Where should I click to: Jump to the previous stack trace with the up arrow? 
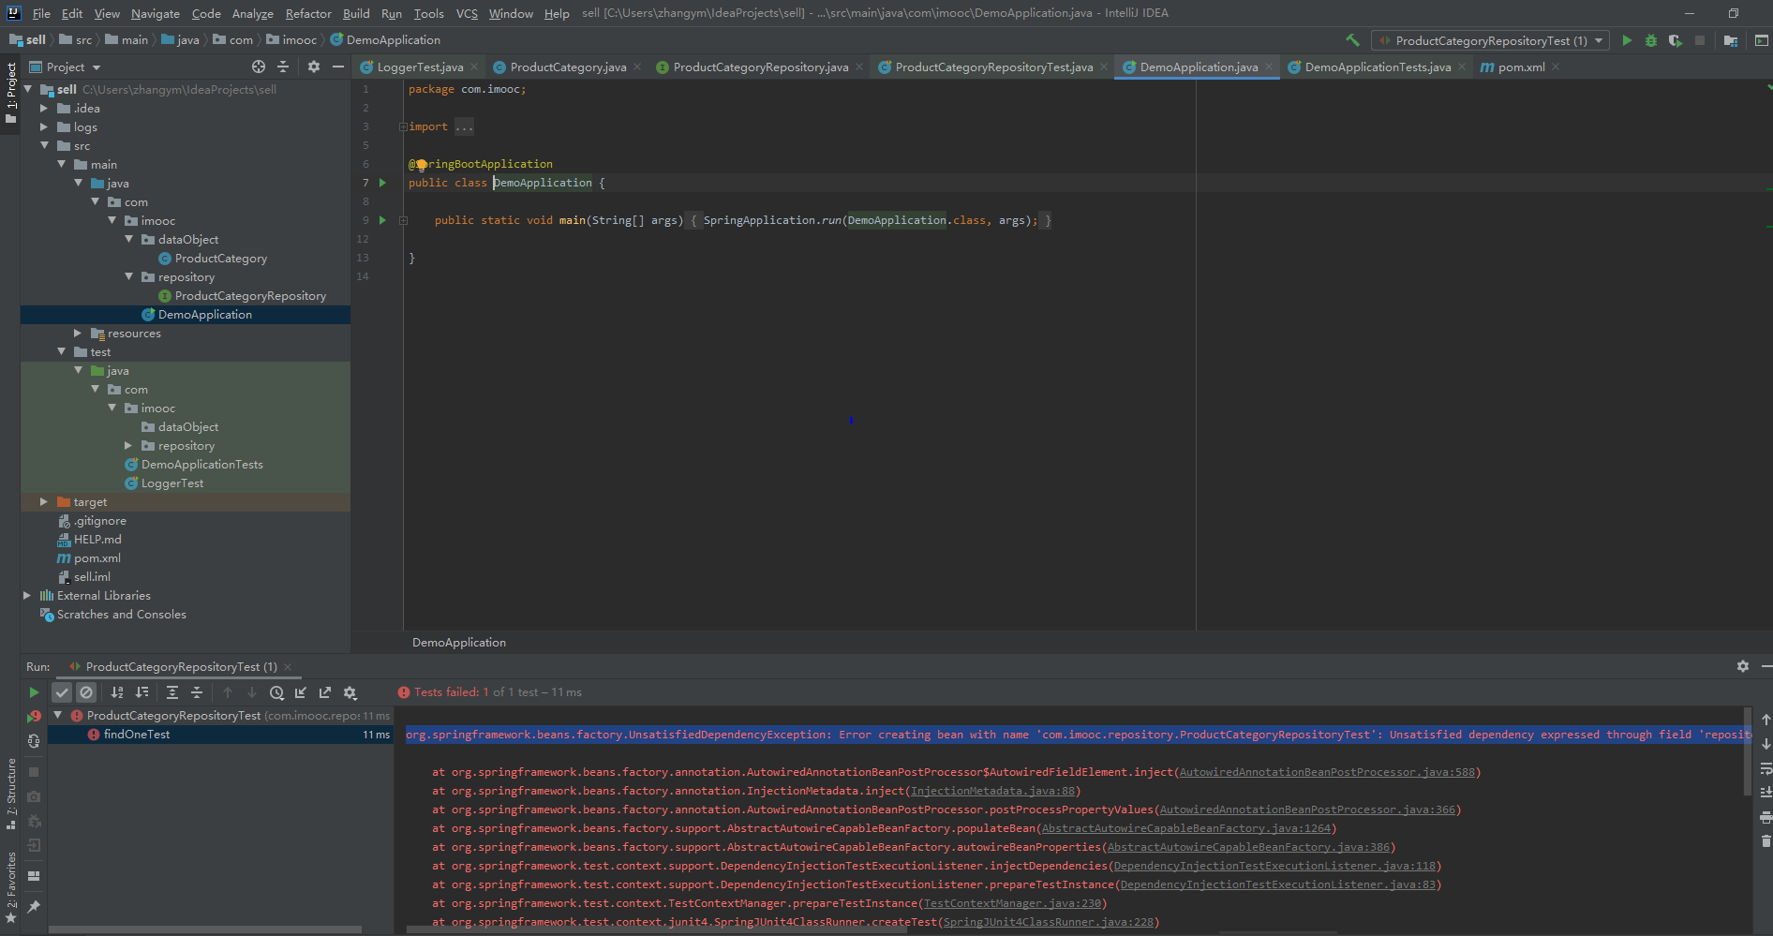point(1766,720)
